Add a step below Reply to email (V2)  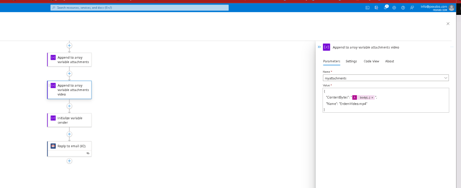tap(69, 161)
